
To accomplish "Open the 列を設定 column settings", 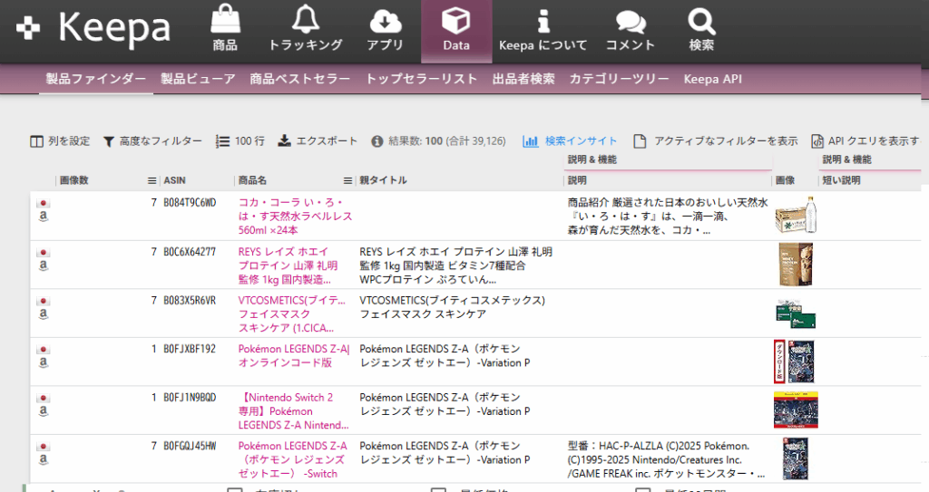I will [60, 140].
